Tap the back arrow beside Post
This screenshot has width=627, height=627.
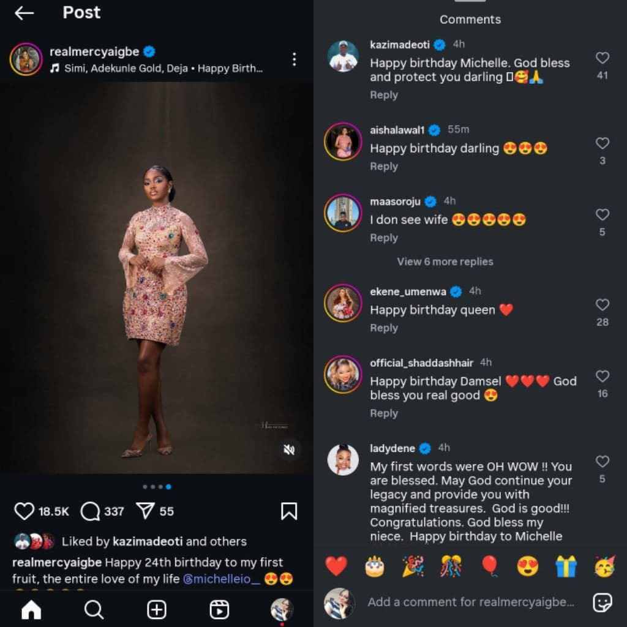coord(24,13)
